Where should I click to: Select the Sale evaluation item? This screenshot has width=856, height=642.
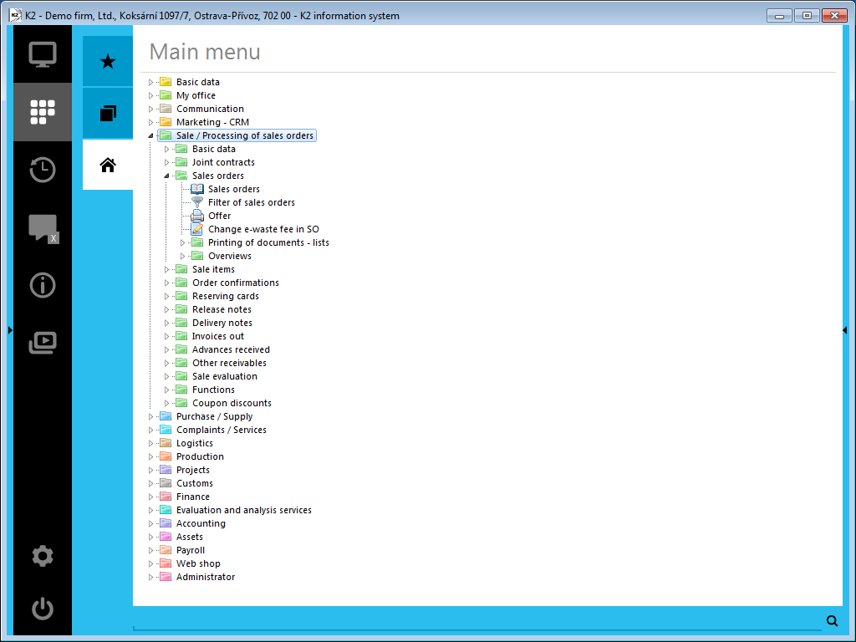[x=224, y=376]
